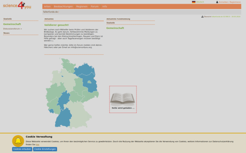
Task: Open the Beobachtungen menu
Action: point(64,7)
